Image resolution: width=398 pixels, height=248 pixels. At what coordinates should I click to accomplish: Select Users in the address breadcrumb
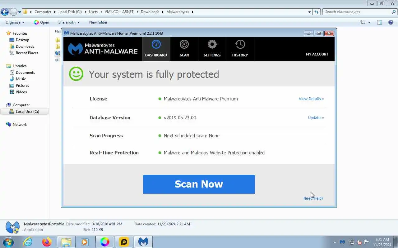(x=93, y=12)
